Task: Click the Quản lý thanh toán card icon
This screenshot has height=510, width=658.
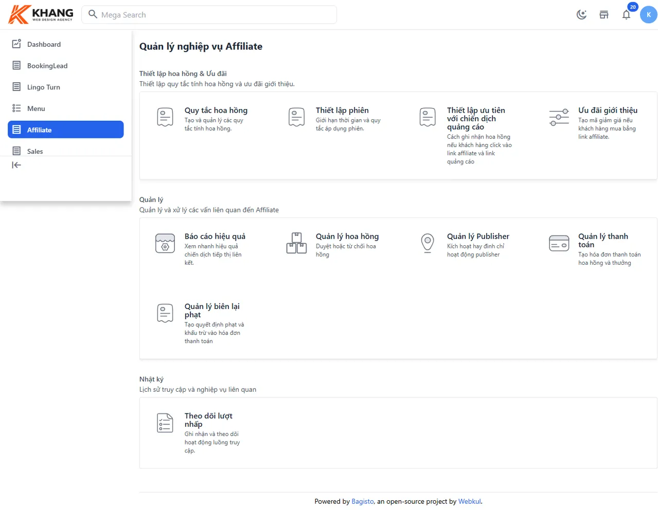Action: pos(559,243)
